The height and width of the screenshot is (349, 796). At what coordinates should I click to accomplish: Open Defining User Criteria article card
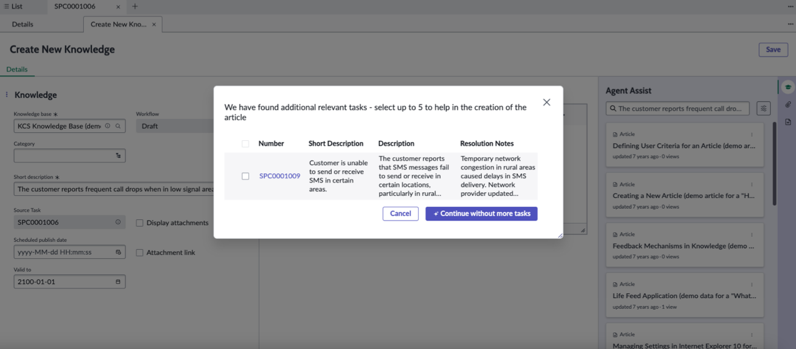[685, 145]
